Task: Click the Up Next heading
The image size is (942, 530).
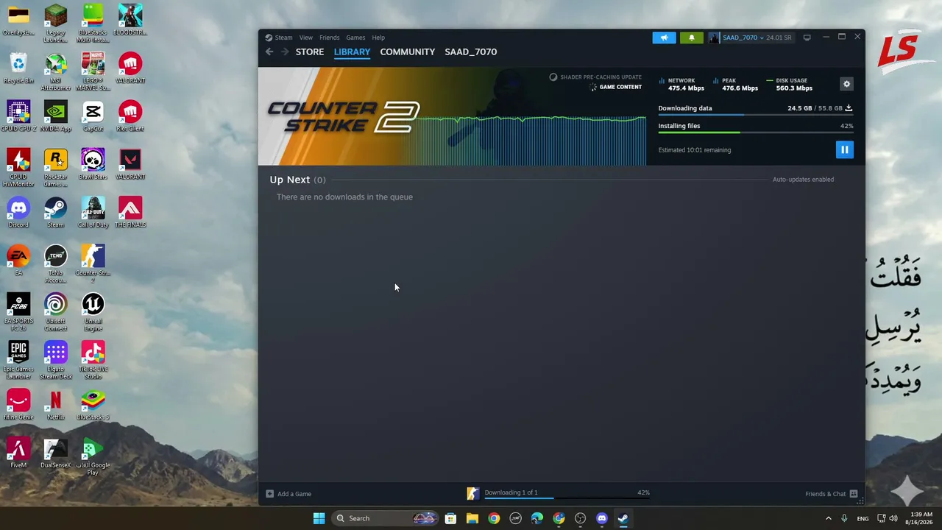Action: [290, 180]
